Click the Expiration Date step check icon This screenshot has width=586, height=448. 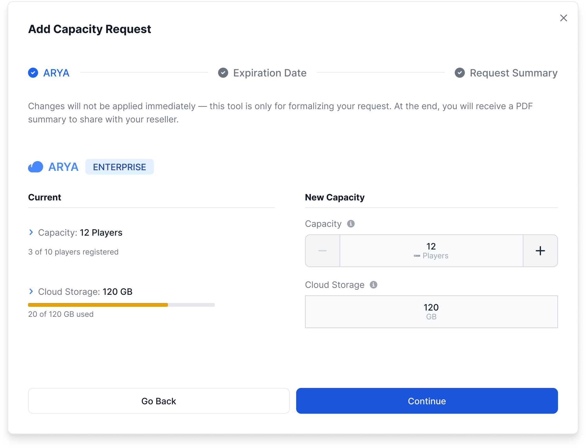pyautogui.click(x=223, y=73)
